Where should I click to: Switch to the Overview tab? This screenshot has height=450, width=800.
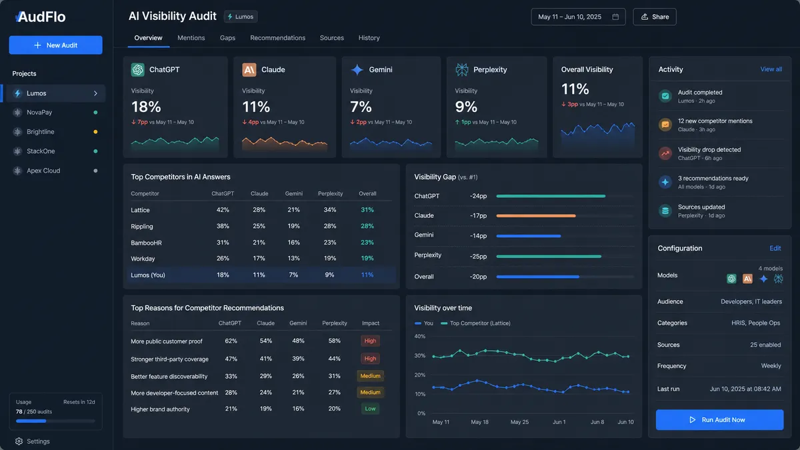pyautogui.click(x=148, y=38)
